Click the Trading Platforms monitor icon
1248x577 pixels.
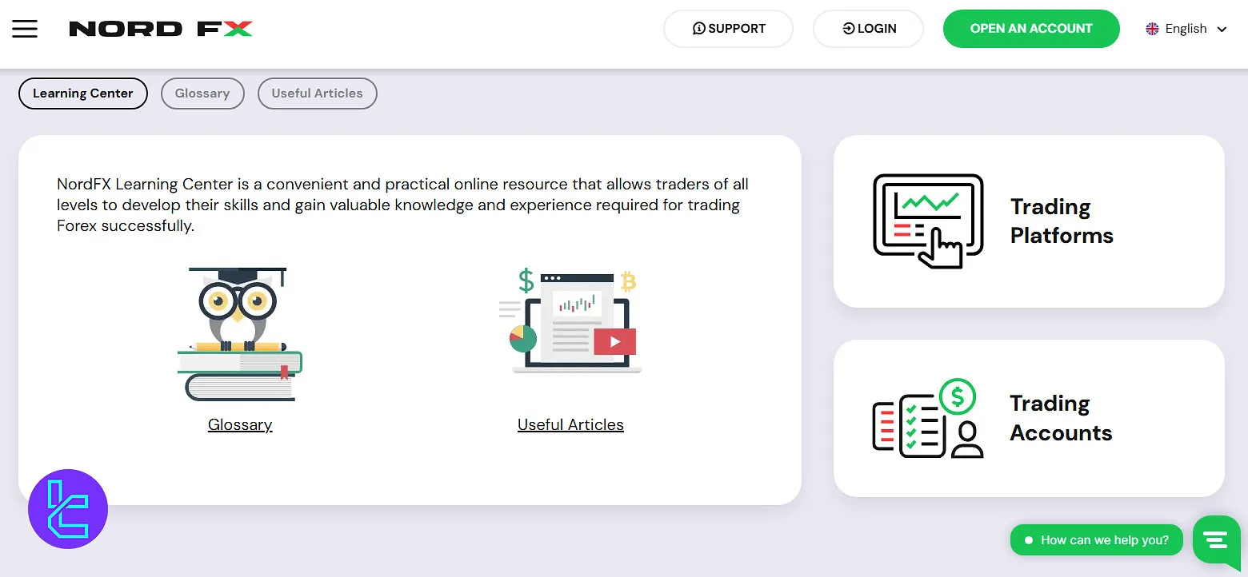tap(928, 221)
